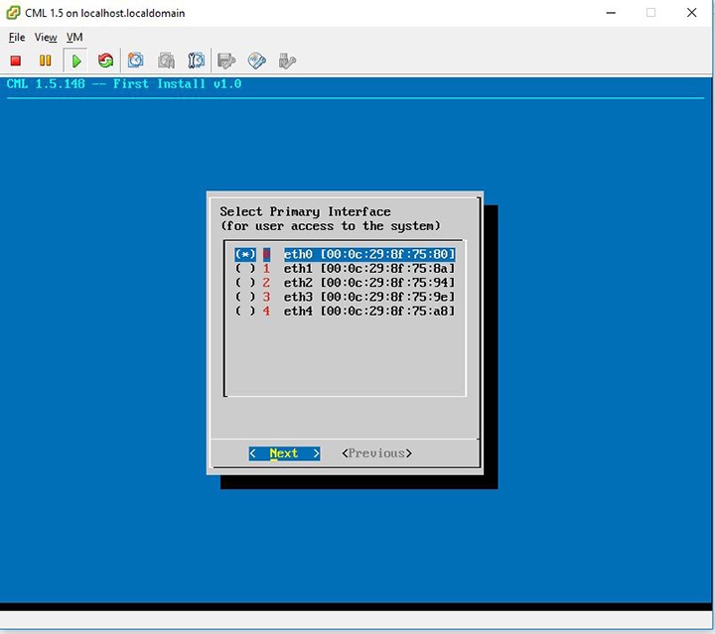This screenshot has width=715, height=634.
Task: Open the View menu
Action: pyautogui.click(x=46, y=38)
